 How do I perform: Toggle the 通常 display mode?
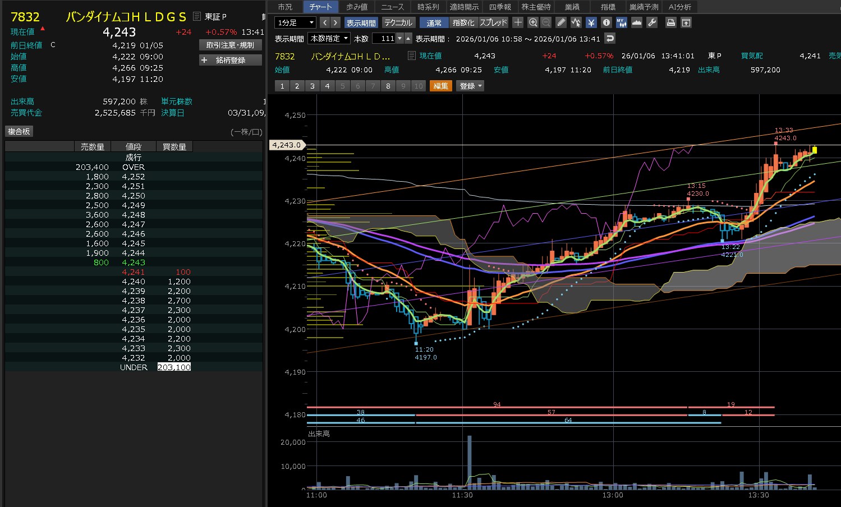tap(434, 22)
